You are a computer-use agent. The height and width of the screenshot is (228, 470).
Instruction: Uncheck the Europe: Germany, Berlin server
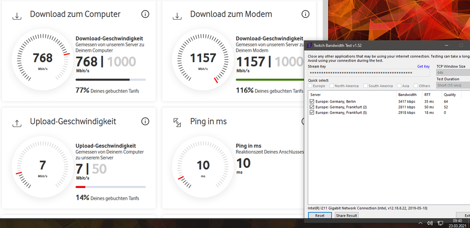pyautogui.click(x=312, y=102)
